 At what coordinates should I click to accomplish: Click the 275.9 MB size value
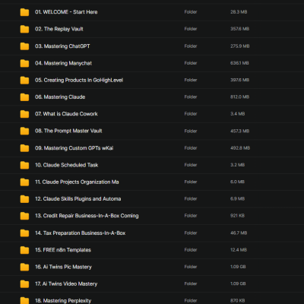pyautogui.click(x=240, y=46)
